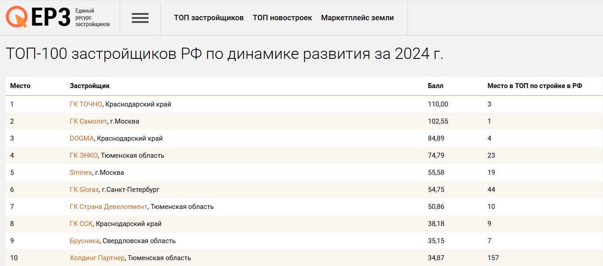The width and height of the screenshot is (603, 266).
Task: Open ТОП застройщиков menu item
Action: (209, 18)
